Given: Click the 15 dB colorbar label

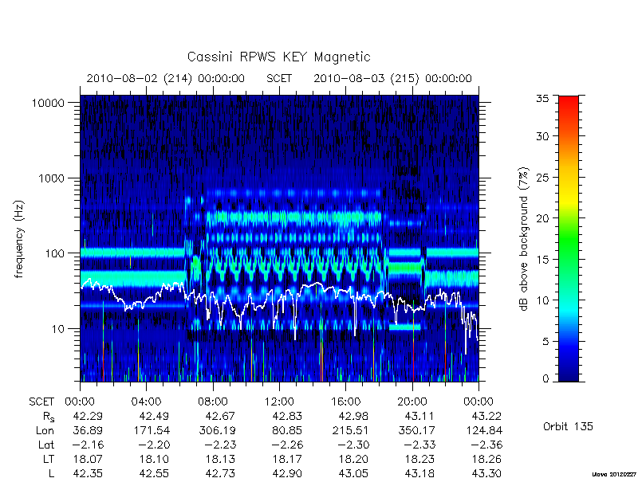Looking at the screenshot, I should click(x=542, y=260).
